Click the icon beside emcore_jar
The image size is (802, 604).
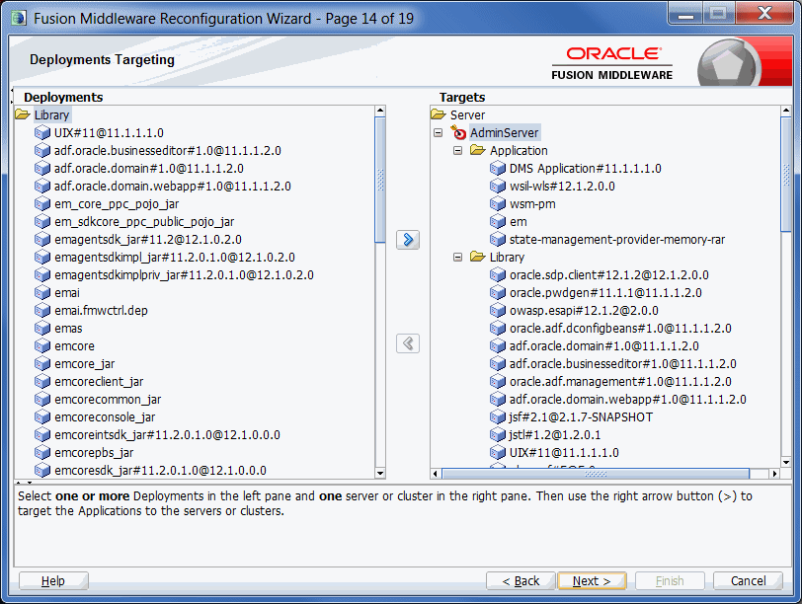(x=41, y=363)
